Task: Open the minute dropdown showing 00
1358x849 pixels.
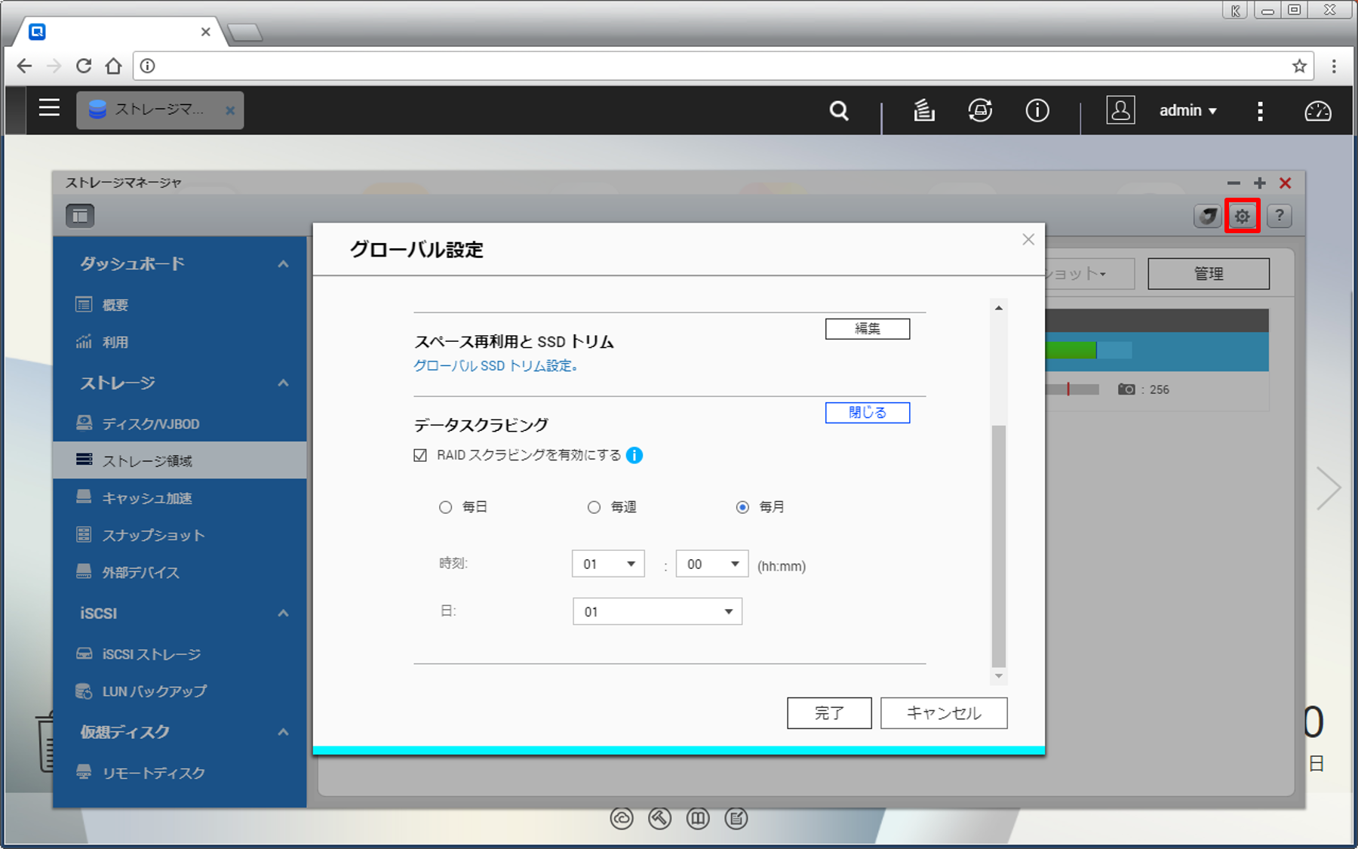Action: click(711, 564)
